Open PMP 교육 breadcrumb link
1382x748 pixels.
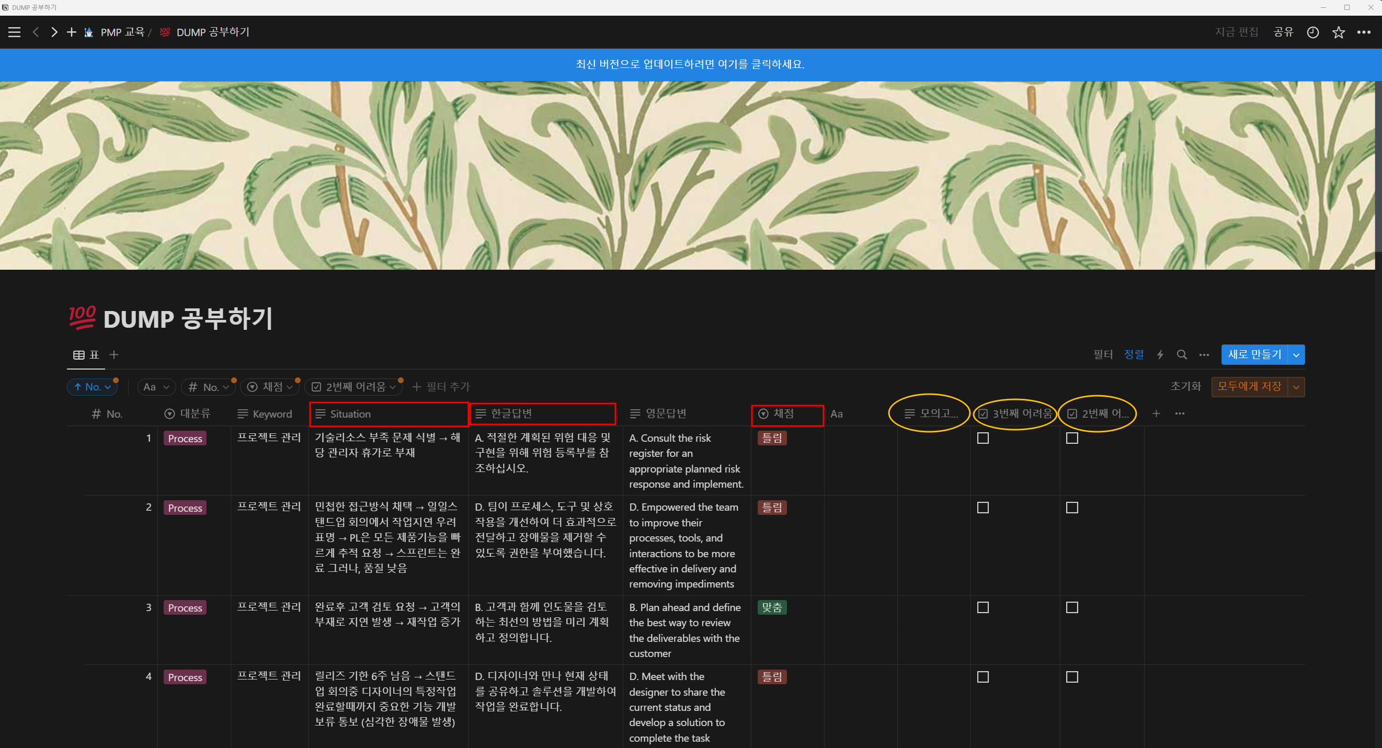(x=122, y=32)
